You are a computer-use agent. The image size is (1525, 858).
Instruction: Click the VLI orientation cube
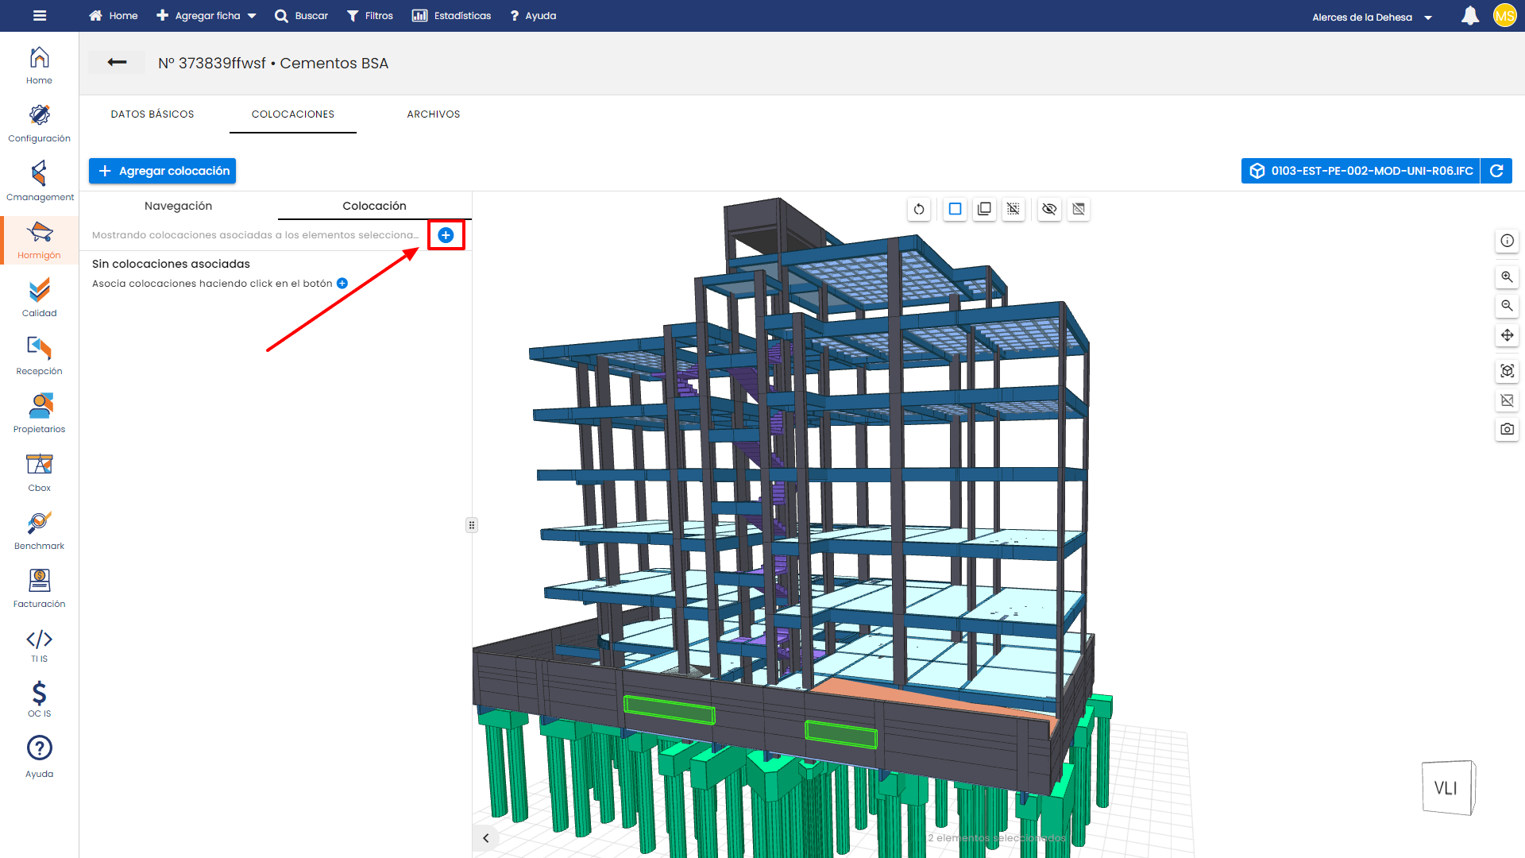click(x=1446, y=787)
